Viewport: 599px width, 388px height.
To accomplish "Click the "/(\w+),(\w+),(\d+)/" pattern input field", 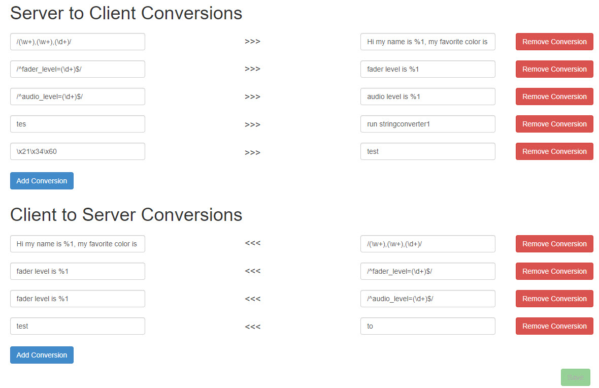I will coord(77,42).
